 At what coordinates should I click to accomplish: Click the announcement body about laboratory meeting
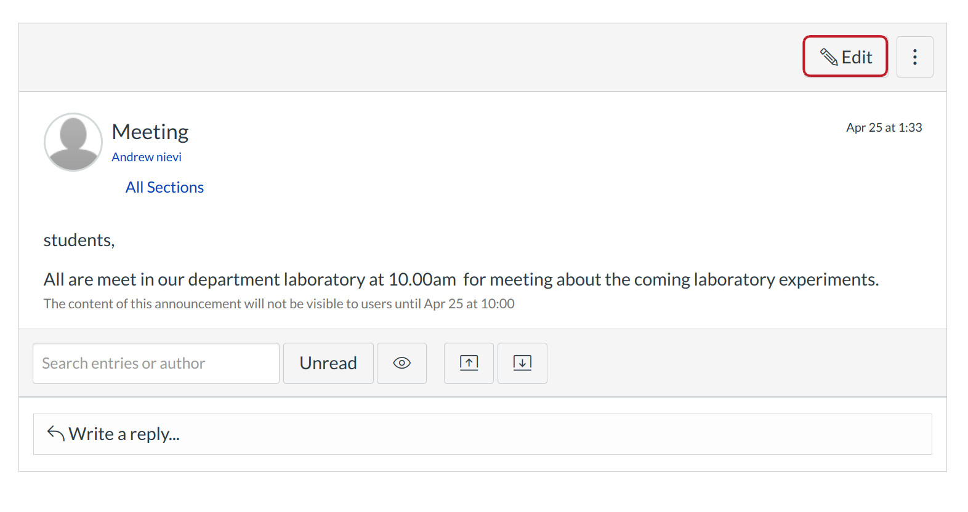click(x=461, y=279)
